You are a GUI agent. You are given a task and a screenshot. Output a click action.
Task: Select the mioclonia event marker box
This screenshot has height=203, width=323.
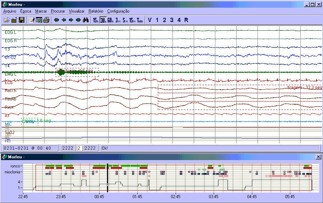point(77,73)
